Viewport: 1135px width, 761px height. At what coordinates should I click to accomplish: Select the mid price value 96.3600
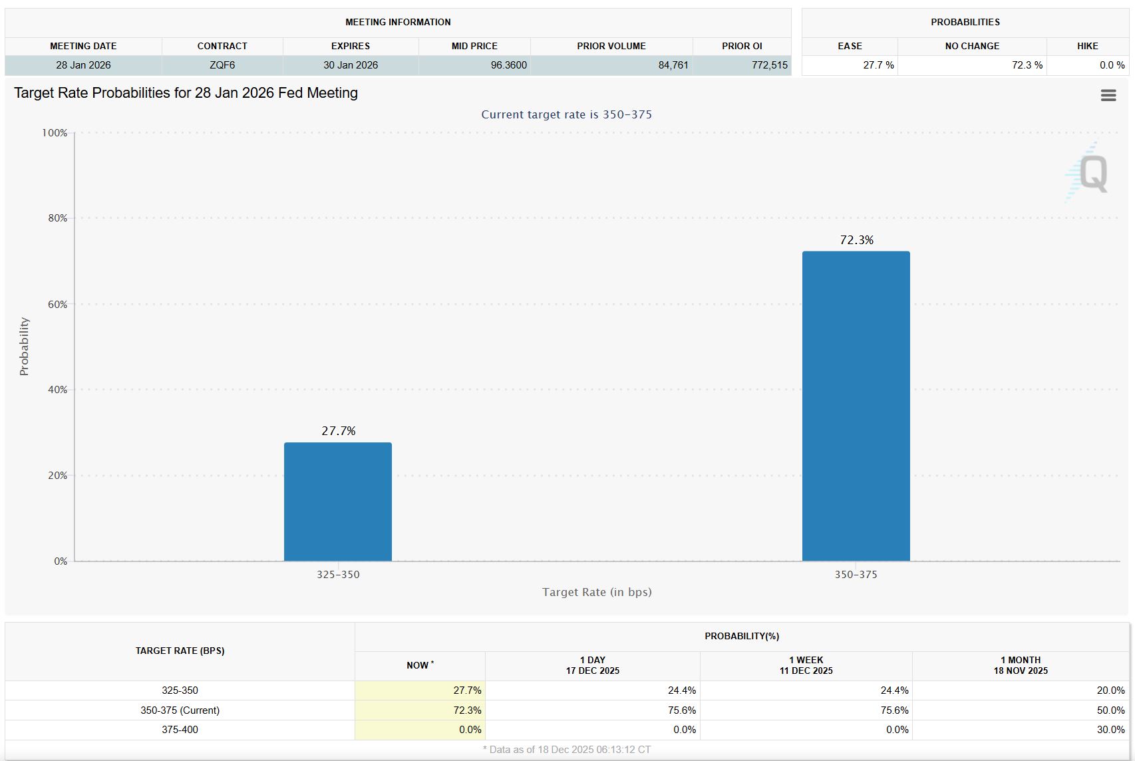pyautogui.click(x=508, y=65)
